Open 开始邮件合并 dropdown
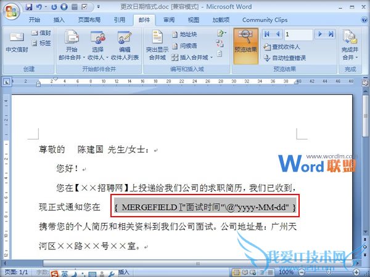 [72, 45]
